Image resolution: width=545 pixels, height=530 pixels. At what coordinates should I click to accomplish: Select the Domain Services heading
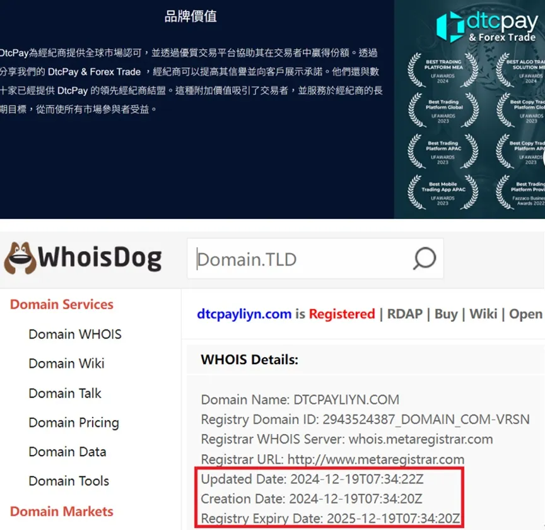click(62, 304)
